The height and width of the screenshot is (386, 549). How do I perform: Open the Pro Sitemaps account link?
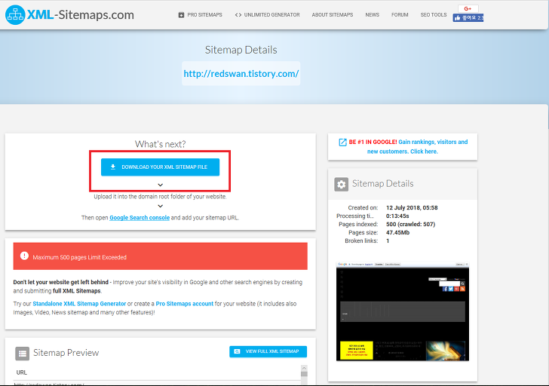[x=185, y=304]
